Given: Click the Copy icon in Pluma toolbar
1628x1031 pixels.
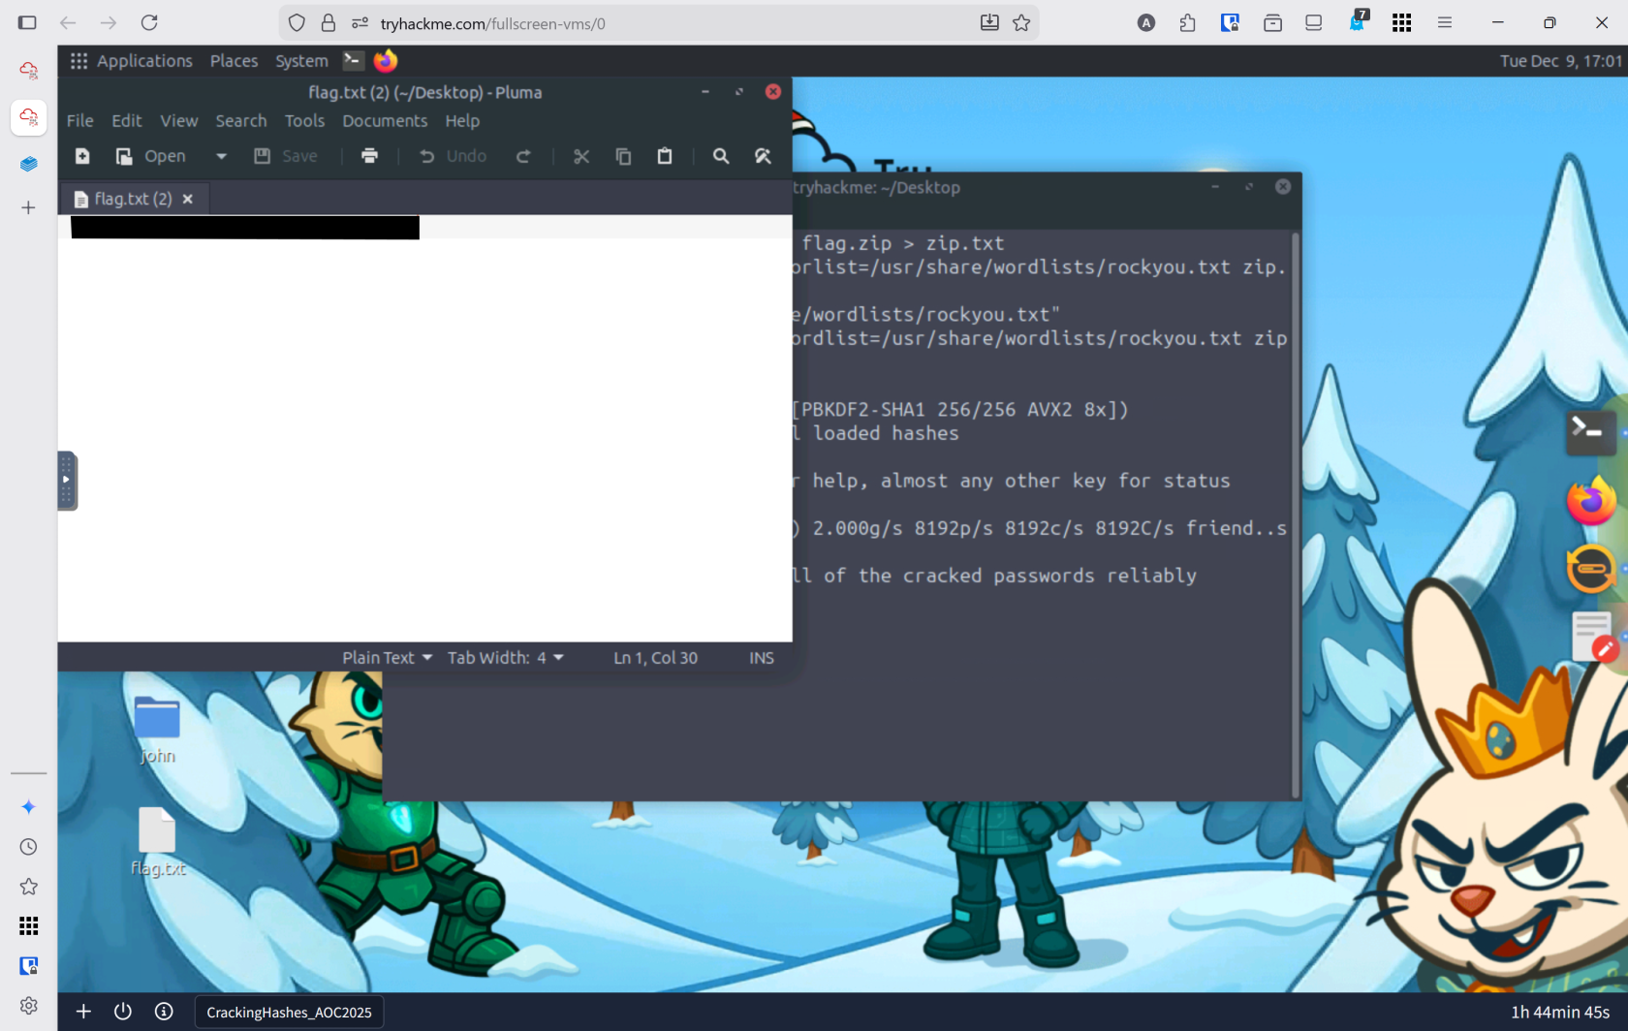Looking at the screenshot, I should 623,156.
